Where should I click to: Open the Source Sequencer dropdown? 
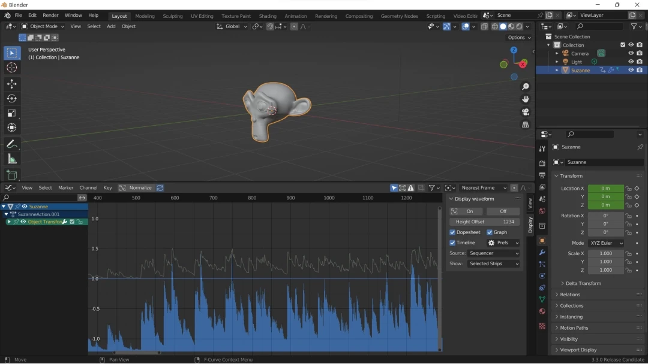494,253
